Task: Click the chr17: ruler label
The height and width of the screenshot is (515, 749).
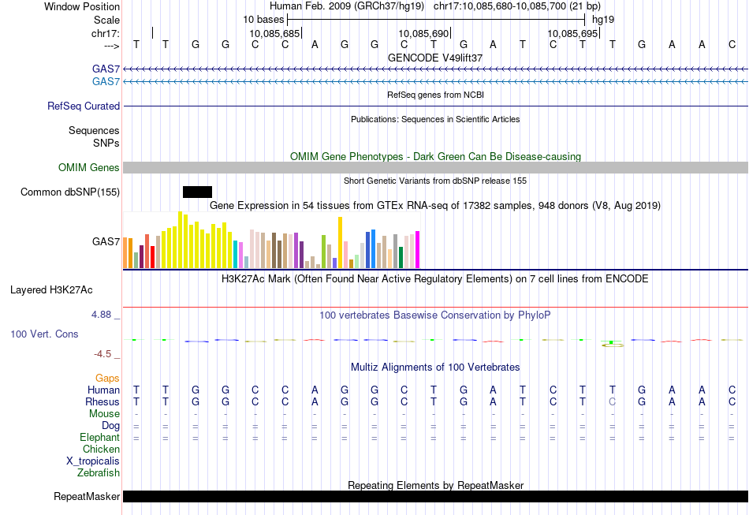Action: [x=105, y=33]
